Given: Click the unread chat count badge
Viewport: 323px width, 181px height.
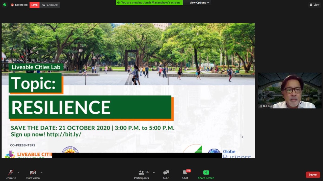Looking at the screenshot, I should click(x=188, y=171).
